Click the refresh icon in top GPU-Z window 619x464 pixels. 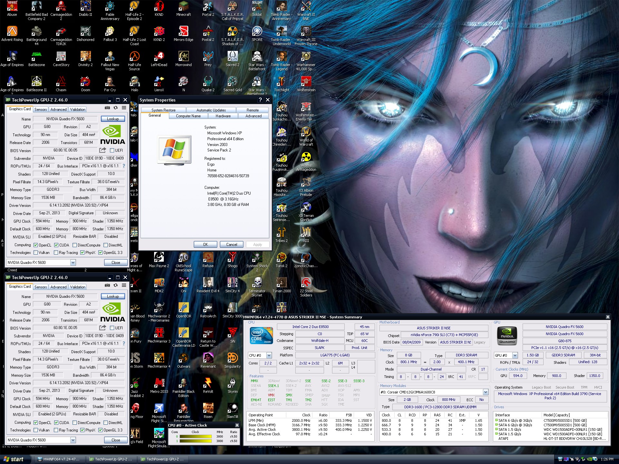[115, 108]
